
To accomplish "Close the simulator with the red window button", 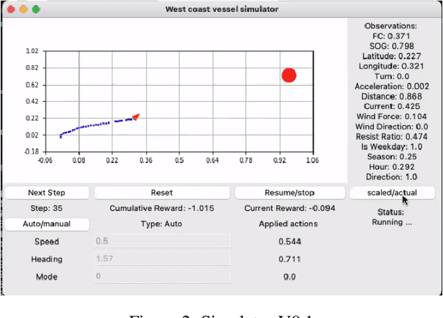I will [x=10, y=10].
